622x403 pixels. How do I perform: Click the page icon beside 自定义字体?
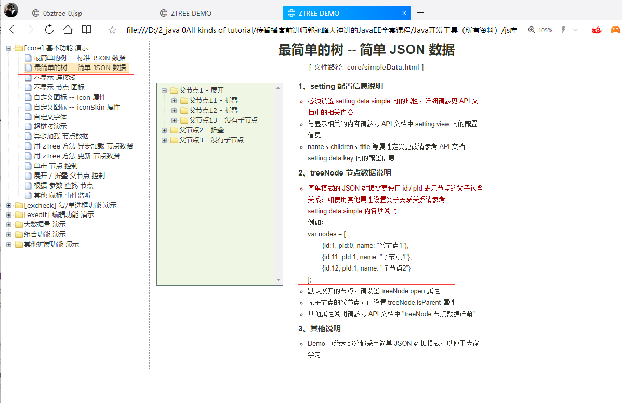click(28, 117)
